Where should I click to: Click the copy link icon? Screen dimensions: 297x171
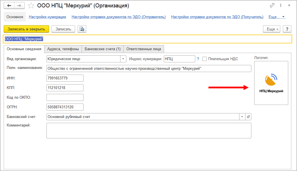tap(272, 5)
